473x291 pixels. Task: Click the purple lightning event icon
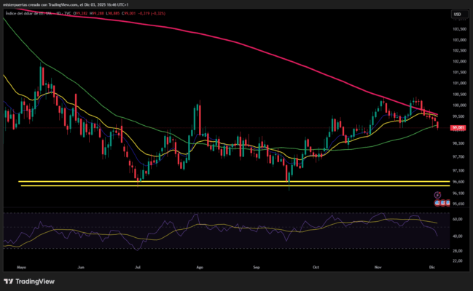click(437, 195)
